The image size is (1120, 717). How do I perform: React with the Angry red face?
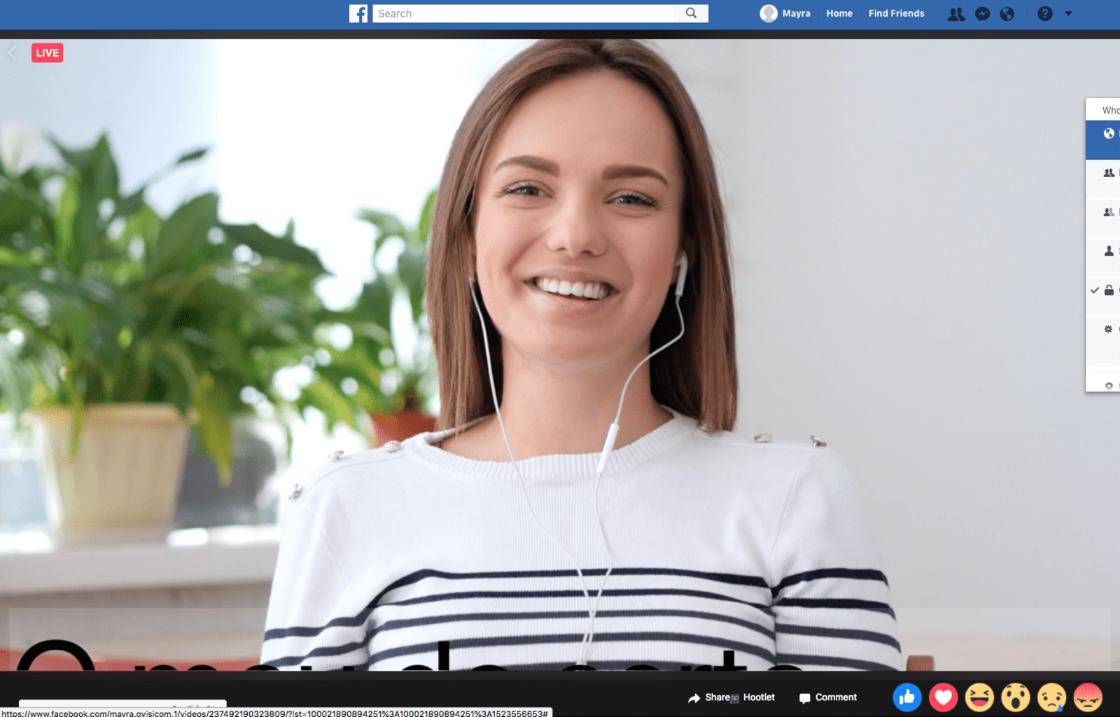tap(1088, 697)
